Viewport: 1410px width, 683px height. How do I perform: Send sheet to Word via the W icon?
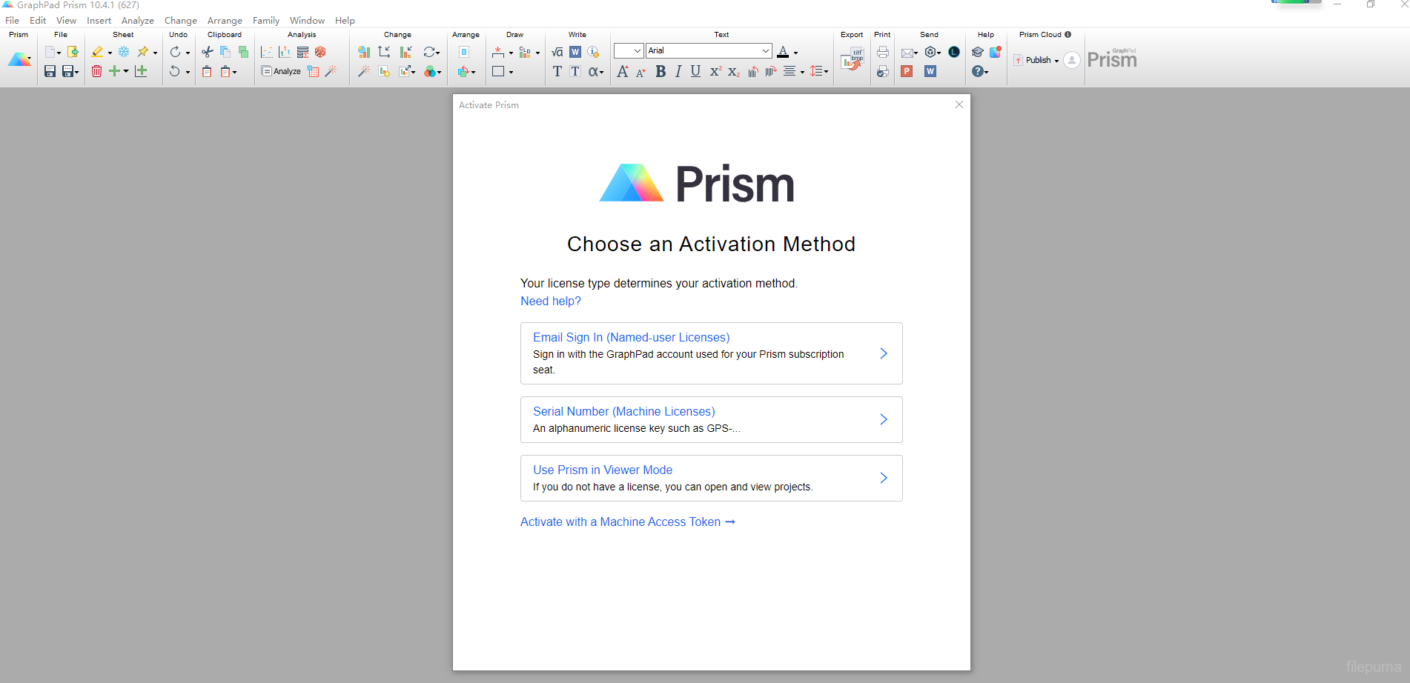tap(930, 71)
